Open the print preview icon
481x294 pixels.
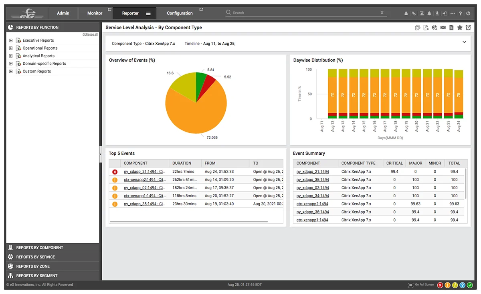pos(435,28)
